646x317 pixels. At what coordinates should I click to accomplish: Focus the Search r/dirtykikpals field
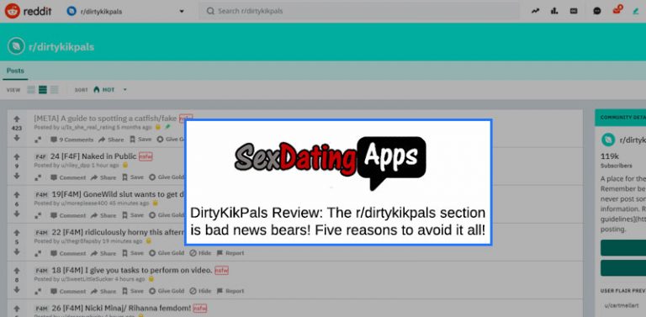coord(358,11)
